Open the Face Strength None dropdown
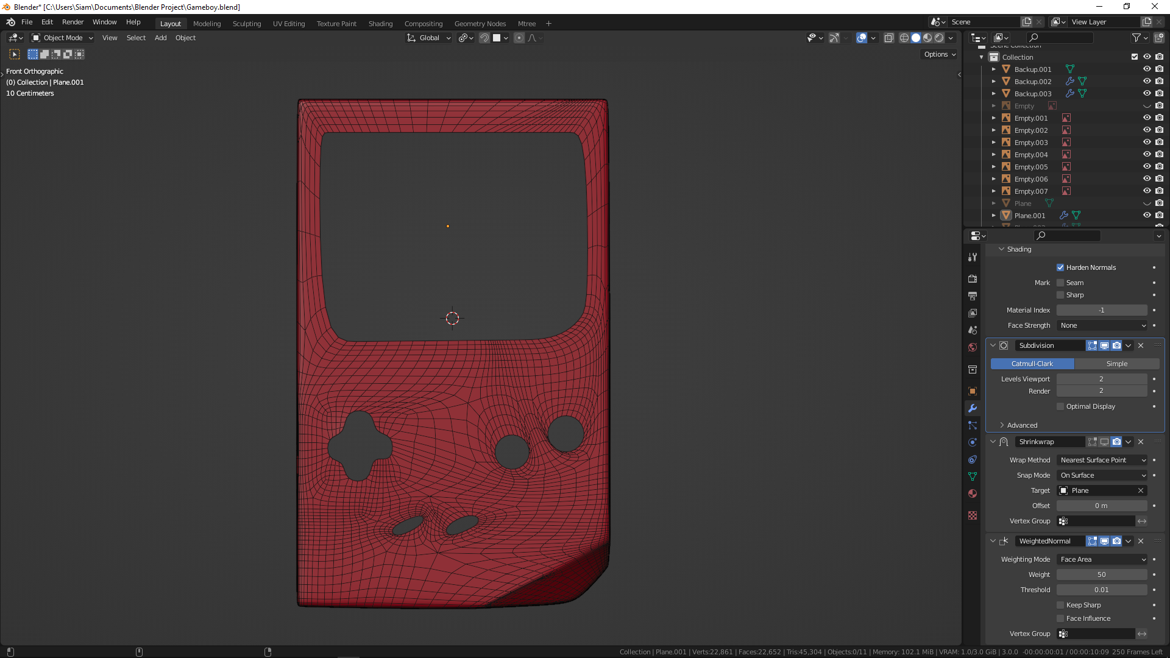Viewport: 1170px width, 658px height. coord(1102,325)
